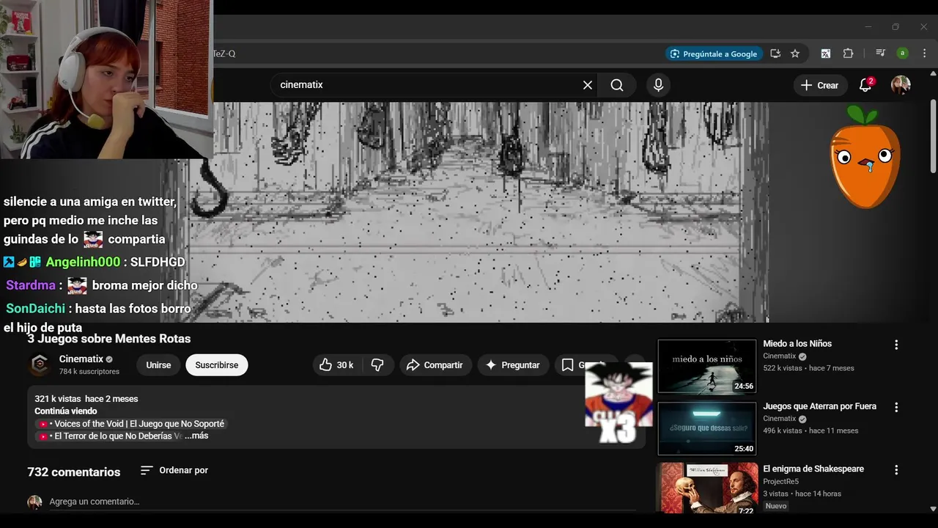Click the El enigma de Shakespeare title
938x528 pixels.
click(813, 469)
